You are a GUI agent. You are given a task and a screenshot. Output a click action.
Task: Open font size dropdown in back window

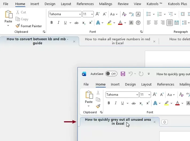pos(92,14)
